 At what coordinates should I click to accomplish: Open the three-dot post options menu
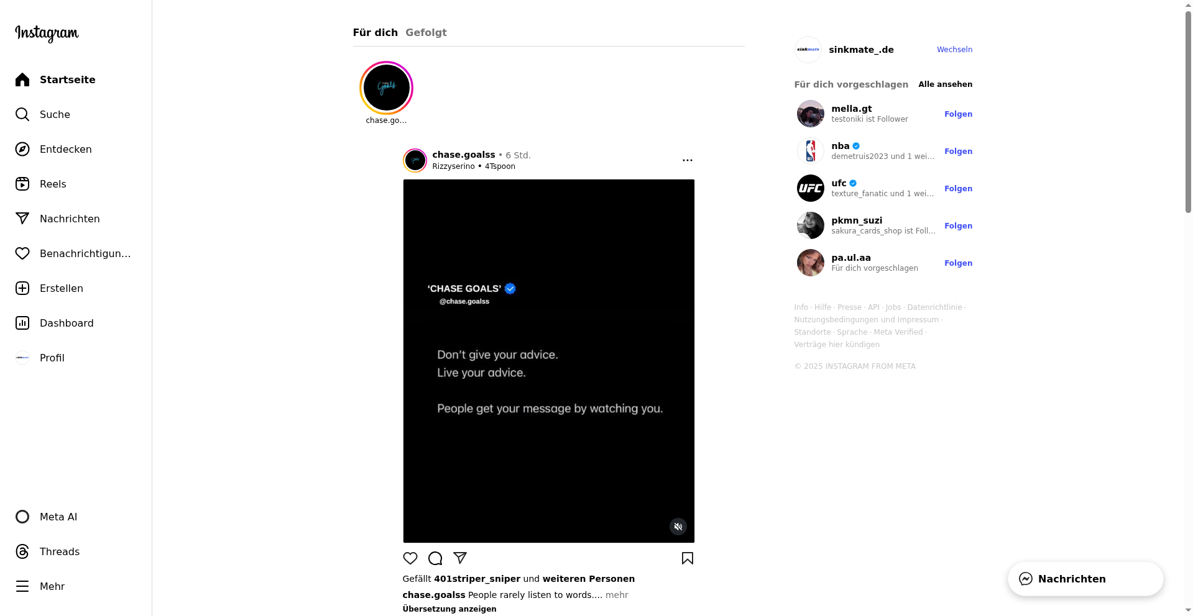pos(688,160)
